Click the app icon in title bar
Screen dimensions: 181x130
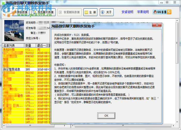pyautogui.click(x=3, y=3)
